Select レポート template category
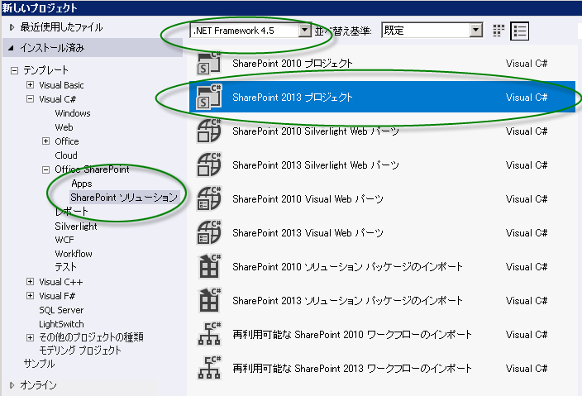 [72, 211]
